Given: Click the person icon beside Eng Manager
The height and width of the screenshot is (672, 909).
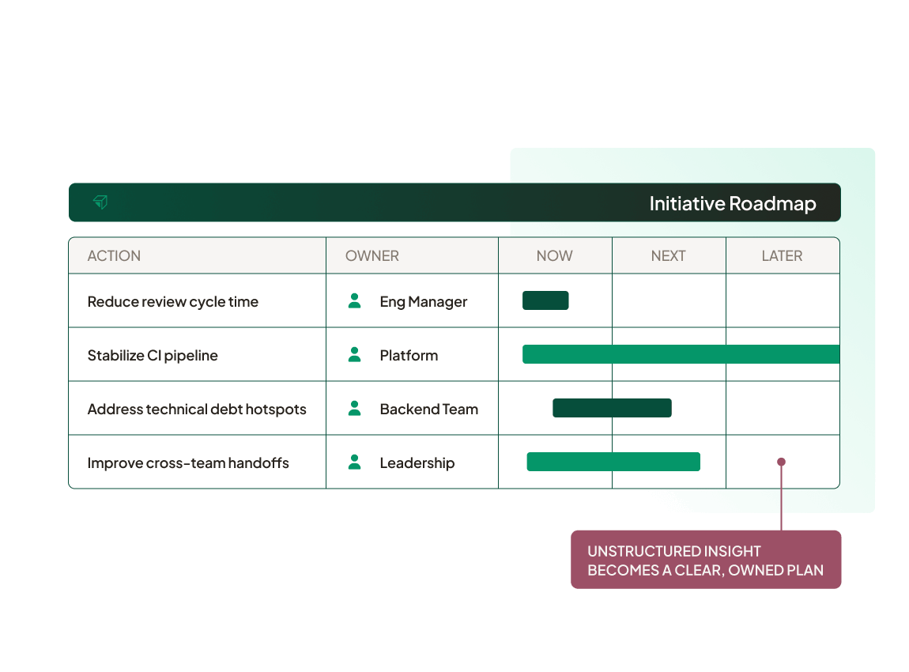Looking at the screenshot, I should tap(355, 301).
